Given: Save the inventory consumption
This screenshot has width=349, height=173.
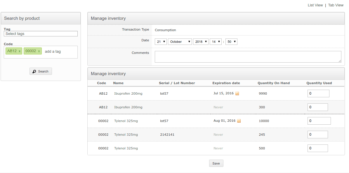Looking at the screenshot, I should tap(216, 163).
